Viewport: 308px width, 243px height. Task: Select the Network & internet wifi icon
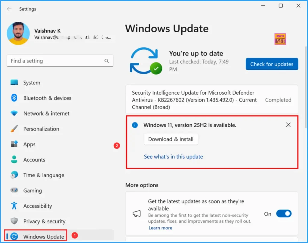coord(14,114)
